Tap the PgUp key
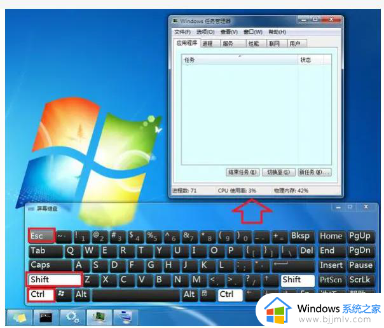The width and height of the screenshot is (384, 328). [x=360, y=236]
